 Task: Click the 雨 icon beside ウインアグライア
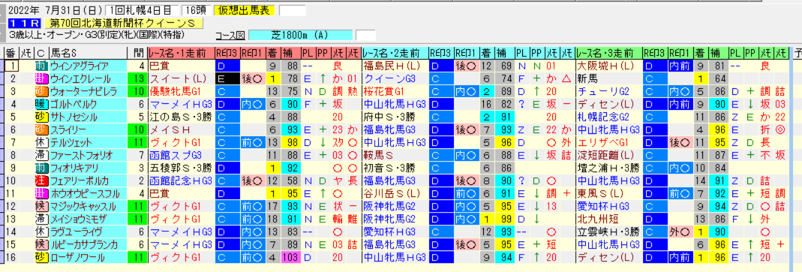41,66
